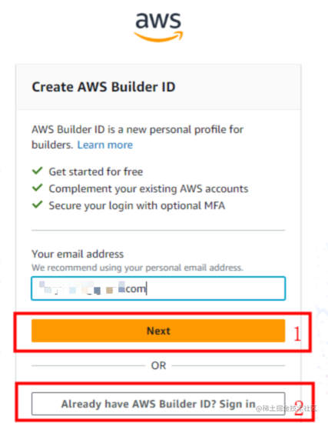This screenshot has width=328, height=423.
Task: Select Already have AWS Builder ID? Sign in
Action: click(x=158, y=404)
